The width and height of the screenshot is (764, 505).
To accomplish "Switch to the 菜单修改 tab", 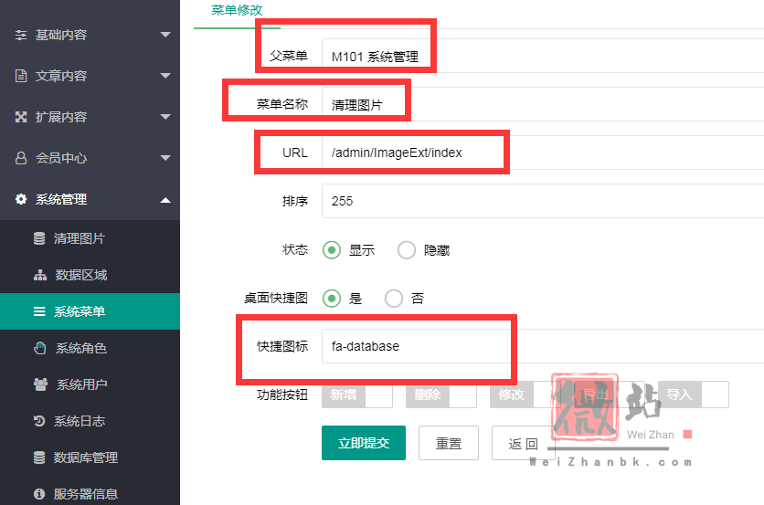I will [237, 11].
